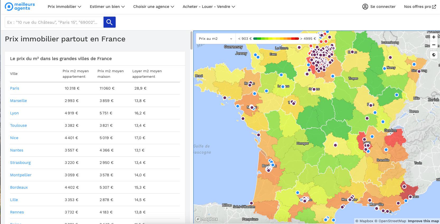Open Acheter - Louer - Vendre menu
The width and height of the screenshot is (440, 224).
coord(209,7)
